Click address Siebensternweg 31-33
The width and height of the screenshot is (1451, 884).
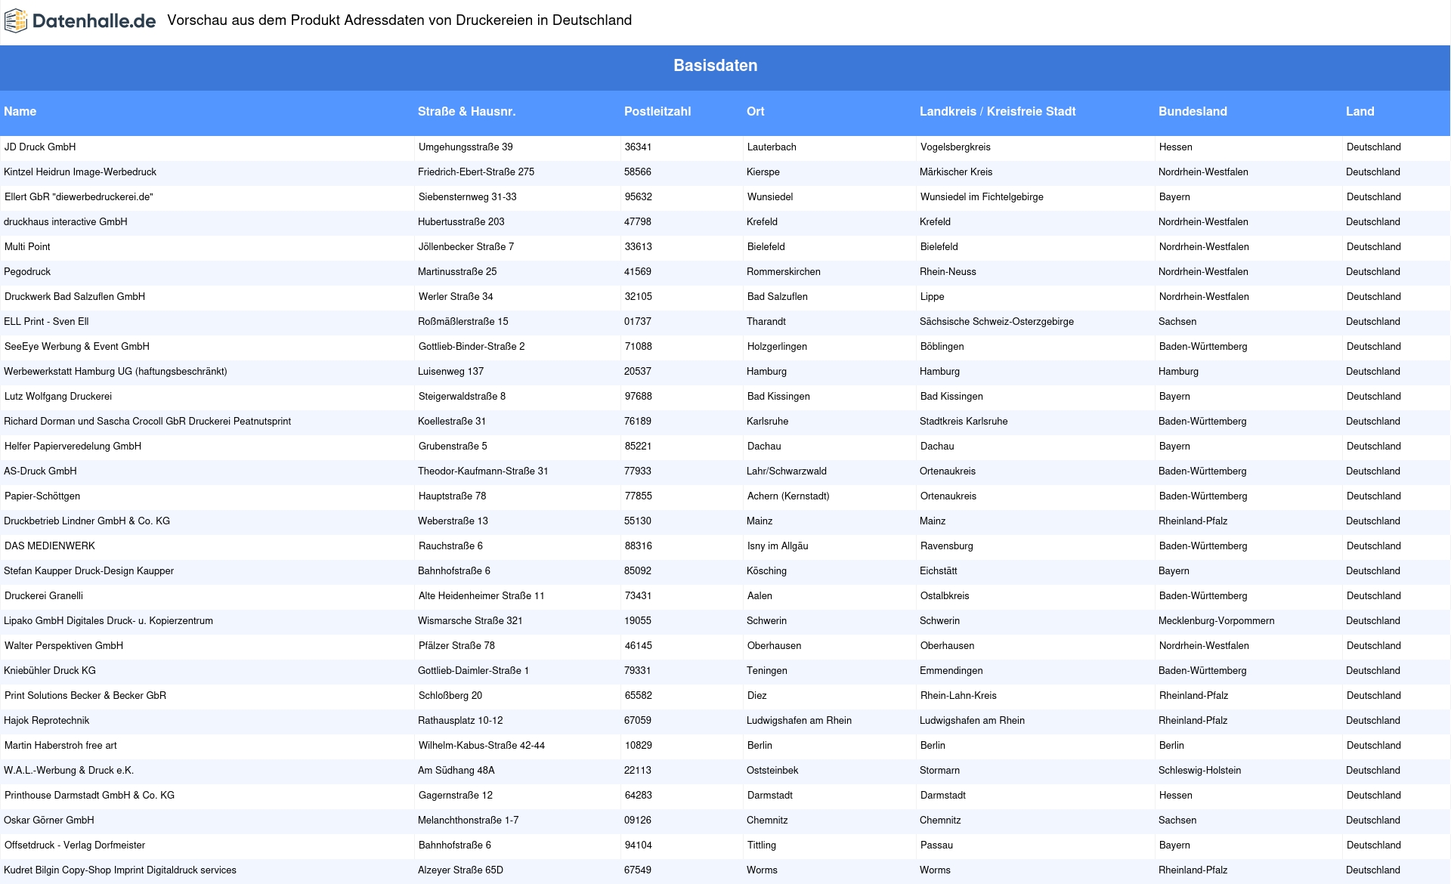pyautogui.click(x=468, y=197)
